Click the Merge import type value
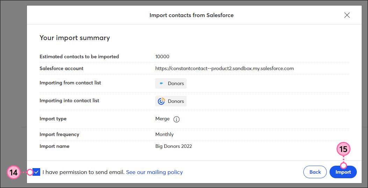Screen dimensions: 368x188 pos(163,119)
